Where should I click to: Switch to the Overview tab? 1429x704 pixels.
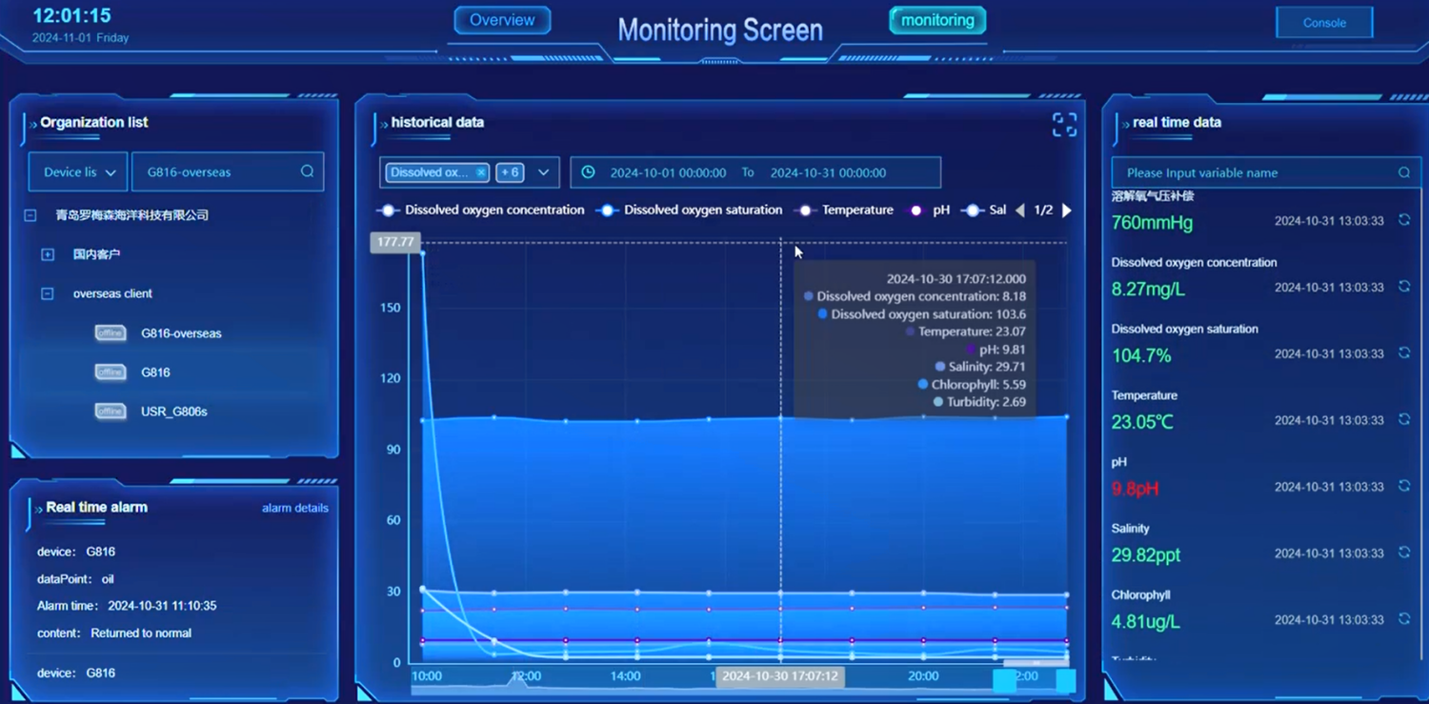[x=502, y=20]
